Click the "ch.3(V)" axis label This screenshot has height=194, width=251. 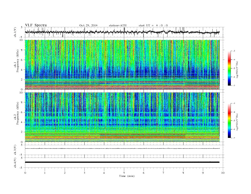point(15,150)
